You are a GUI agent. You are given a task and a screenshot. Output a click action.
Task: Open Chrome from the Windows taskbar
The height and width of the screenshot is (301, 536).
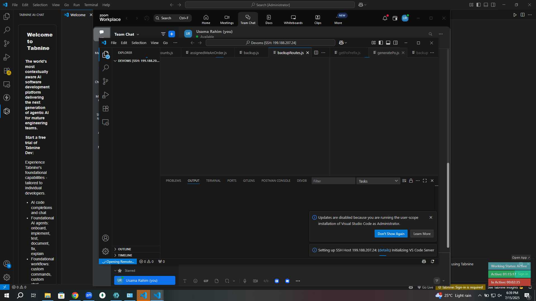click(75, 295)
